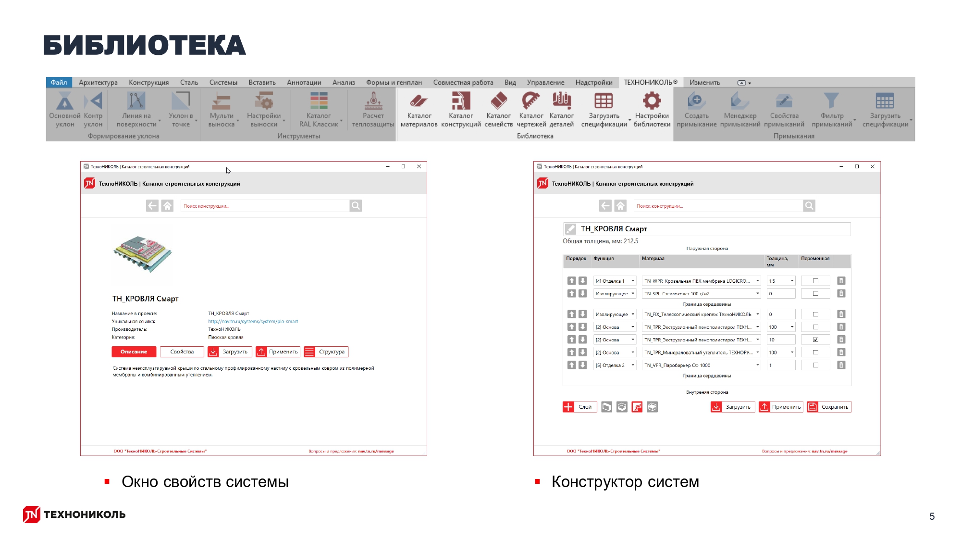Image resolution: width=961 pixels, height=541 pixels.
Task: Click back arrow in right constructor window
Action: click(605, 206)
